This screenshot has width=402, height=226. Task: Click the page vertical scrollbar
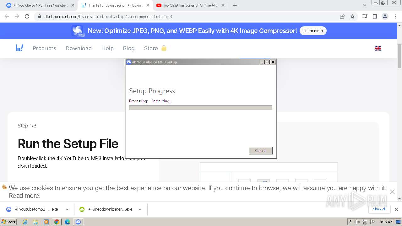pyautogui.click(x=399, y=56)
